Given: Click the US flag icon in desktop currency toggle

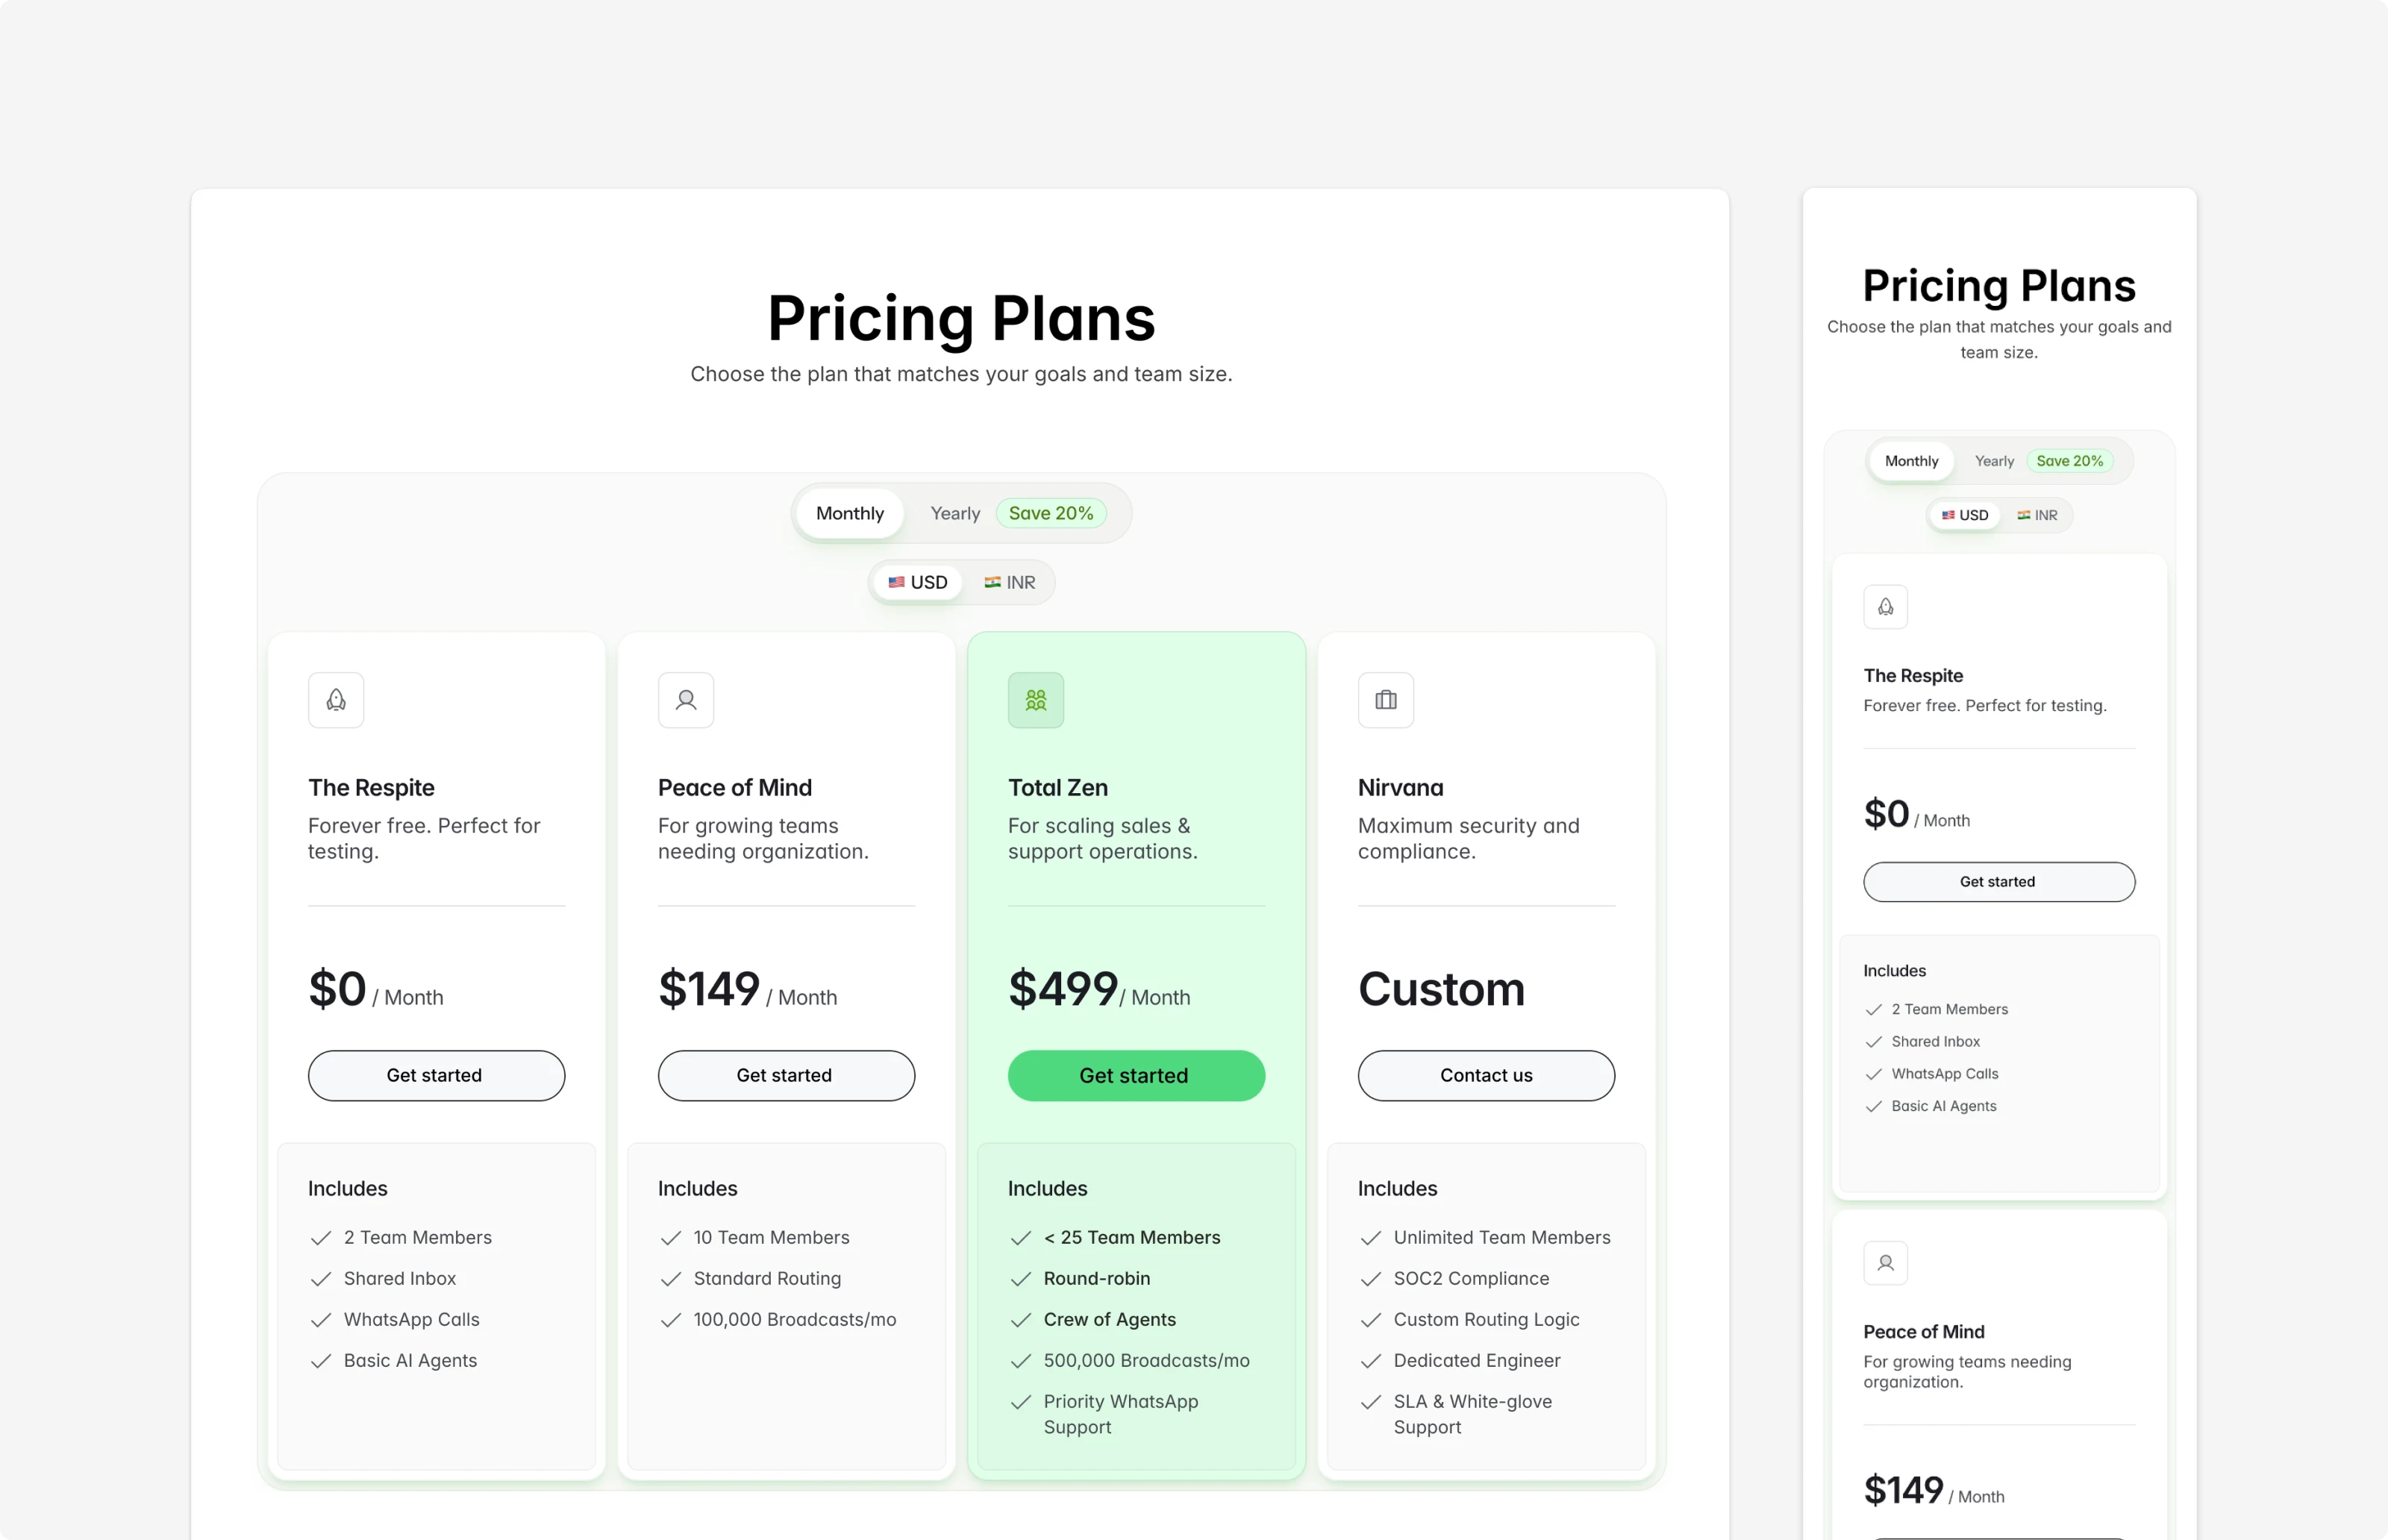Looking at the screenshot, I should [x=896, y=582].
